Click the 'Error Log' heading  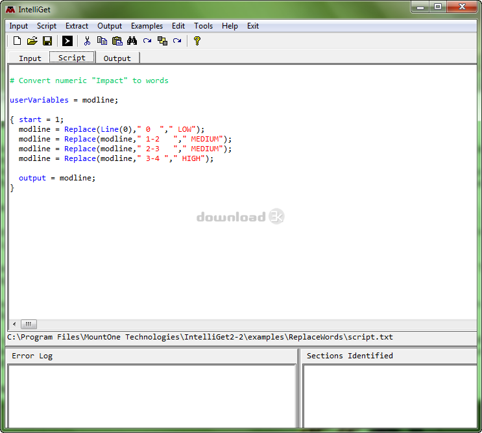click(x=32, y=356)
